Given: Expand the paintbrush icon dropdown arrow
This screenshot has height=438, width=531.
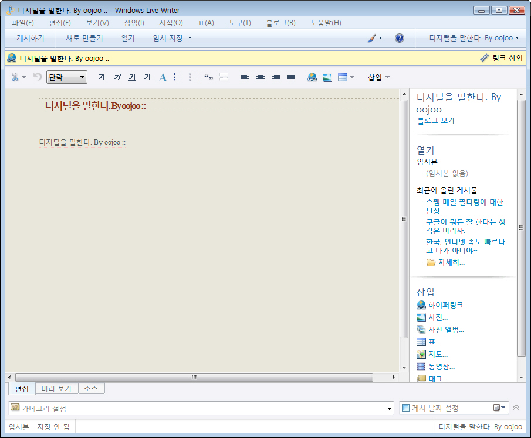Looking at the screenshot, I should 380,38.
